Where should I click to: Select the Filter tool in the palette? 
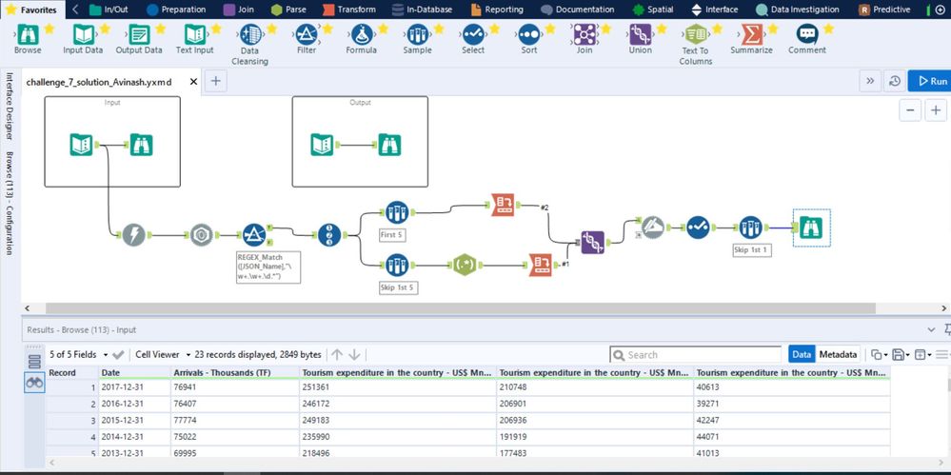tap(307, 34)
